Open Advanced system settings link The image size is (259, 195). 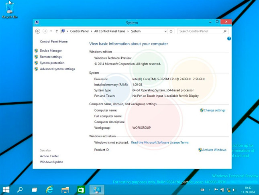coord(57,69)
